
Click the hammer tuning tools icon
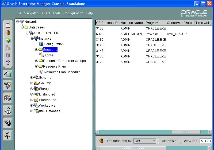8,135
